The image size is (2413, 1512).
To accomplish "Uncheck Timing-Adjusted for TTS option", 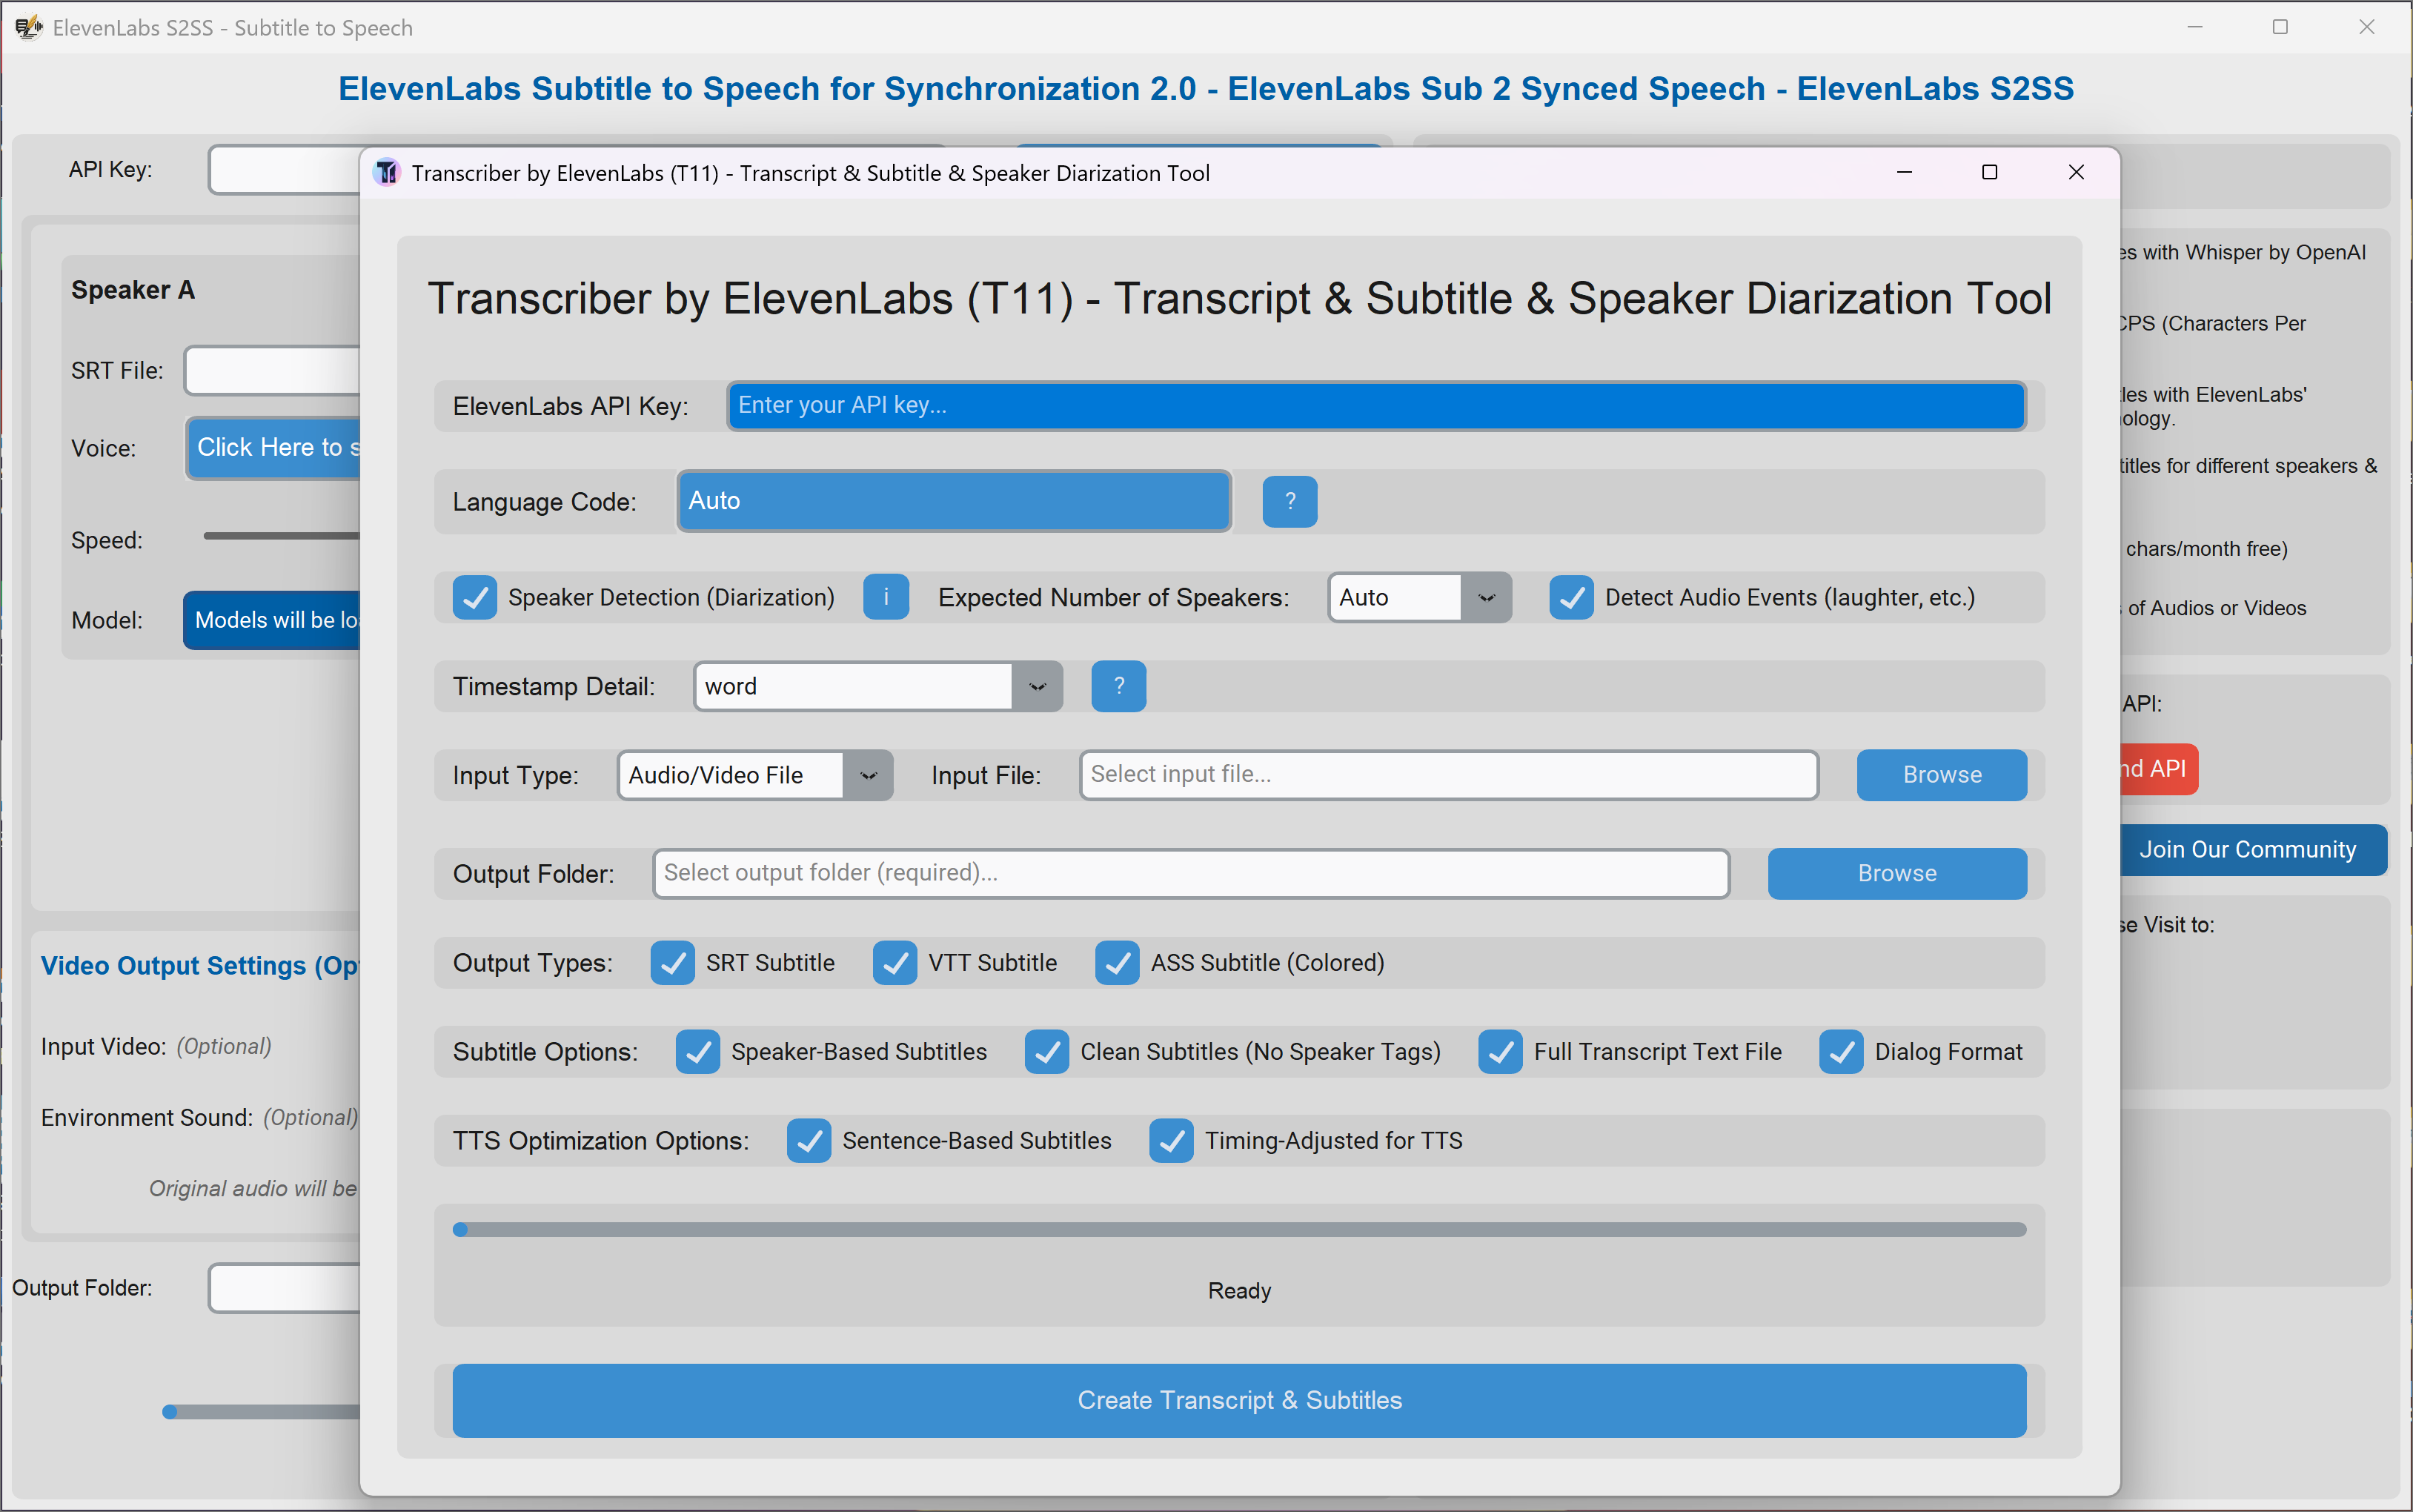I will pos(1170,1141).
